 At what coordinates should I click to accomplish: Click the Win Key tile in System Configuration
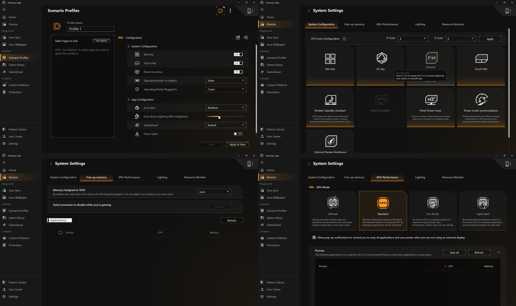pos(330,66)
